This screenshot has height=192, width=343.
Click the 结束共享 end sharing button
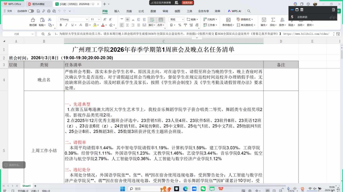point(187,3)
